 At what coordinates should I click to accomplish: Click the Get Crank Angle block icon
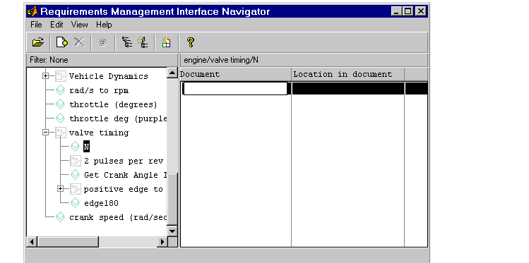76,175
